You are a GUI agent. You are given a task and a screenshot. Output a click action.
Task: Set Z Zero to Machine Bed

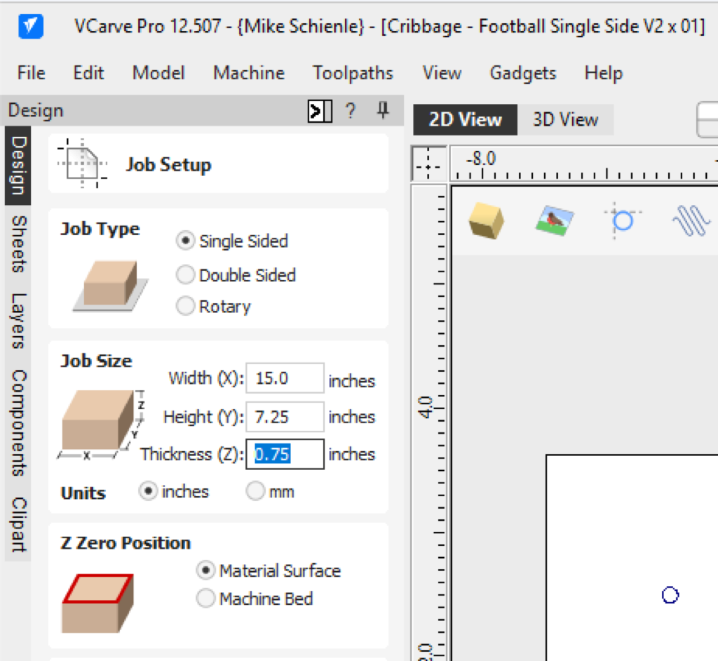coord(255,599)
